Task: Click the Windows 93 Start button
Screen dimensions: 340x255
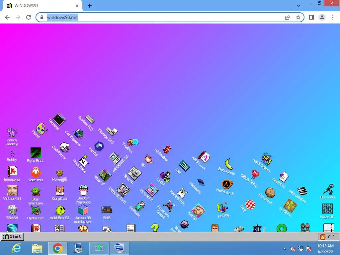Action: tap(12, 236)
